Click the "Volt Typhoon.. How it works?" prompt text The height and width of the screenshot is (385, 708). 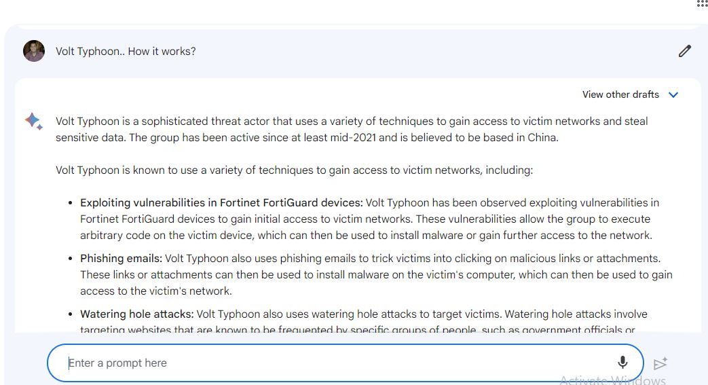126,52
